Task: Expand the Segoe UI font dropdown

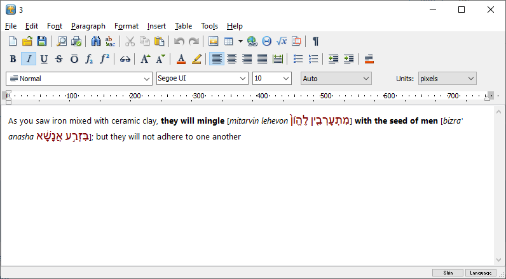Action: pos(202,79)
